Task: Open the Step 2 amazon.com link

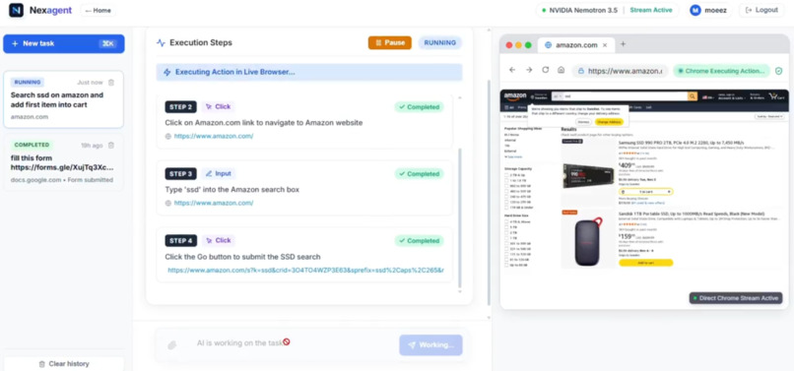Action: 214,136
